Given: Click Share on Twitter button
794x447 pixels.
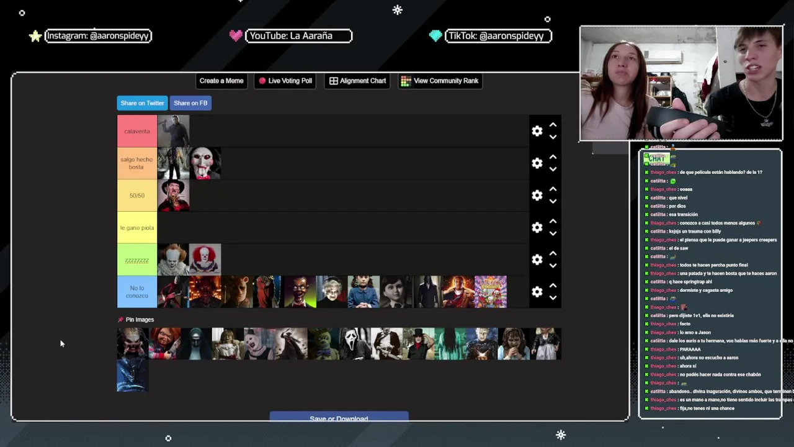Looking at the screenshot, I should [142, 103].
